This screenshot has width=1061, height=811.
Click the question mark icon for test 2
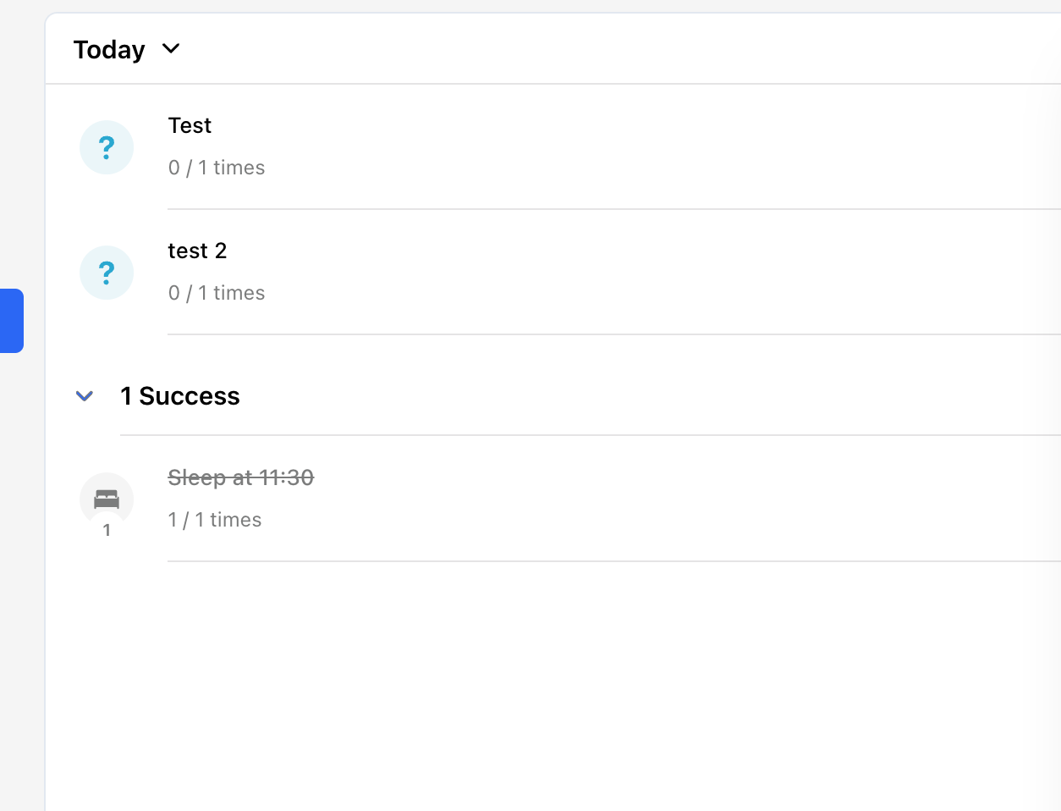[107, 273]
